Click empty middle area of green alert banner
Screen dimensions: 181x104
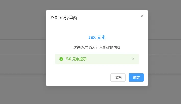(x=108, y=59)
